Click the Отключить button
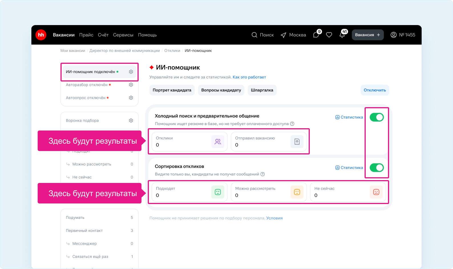 pos(375,90)
